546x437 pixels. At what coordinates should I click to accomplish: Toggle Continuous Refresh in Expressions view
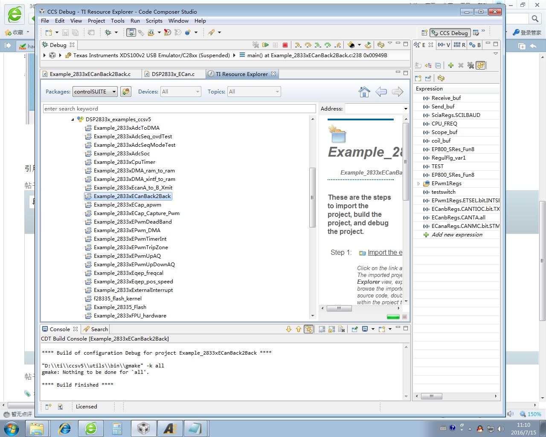click(481, 65)
